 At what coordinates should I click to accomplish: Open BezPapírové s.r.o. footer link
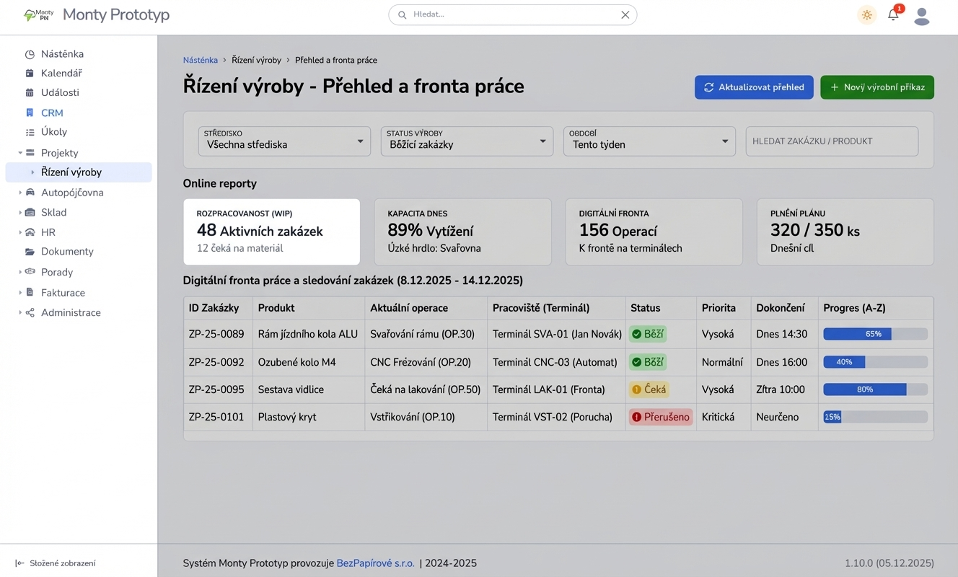point(375,563)
